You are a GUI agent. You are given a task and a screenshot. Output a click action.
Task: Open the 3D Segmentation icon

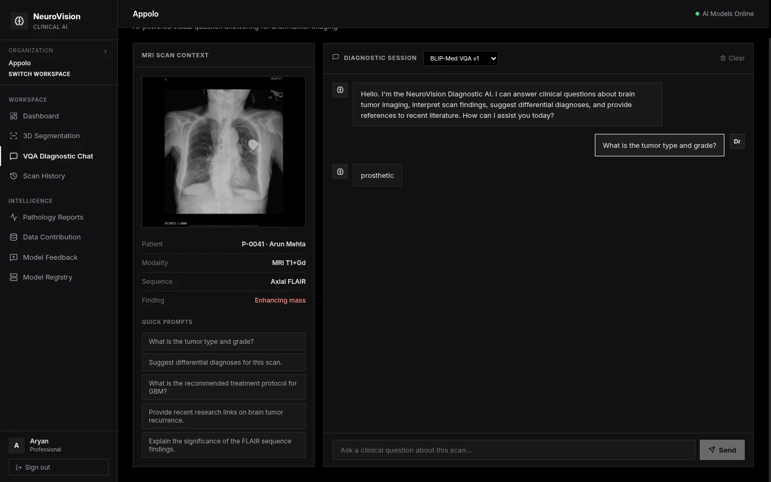pos(13,136)
